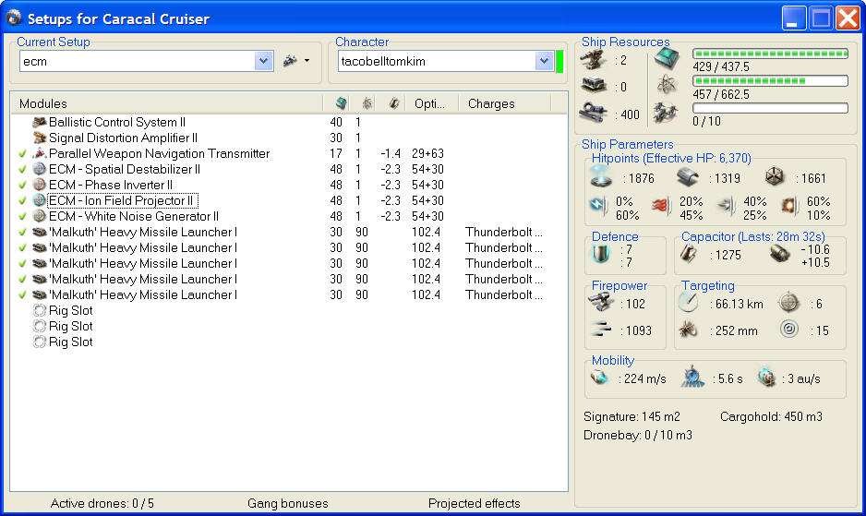866x516 pixels.
Task: Click the powergrid usage progress bar
Action: pos(770,81)
